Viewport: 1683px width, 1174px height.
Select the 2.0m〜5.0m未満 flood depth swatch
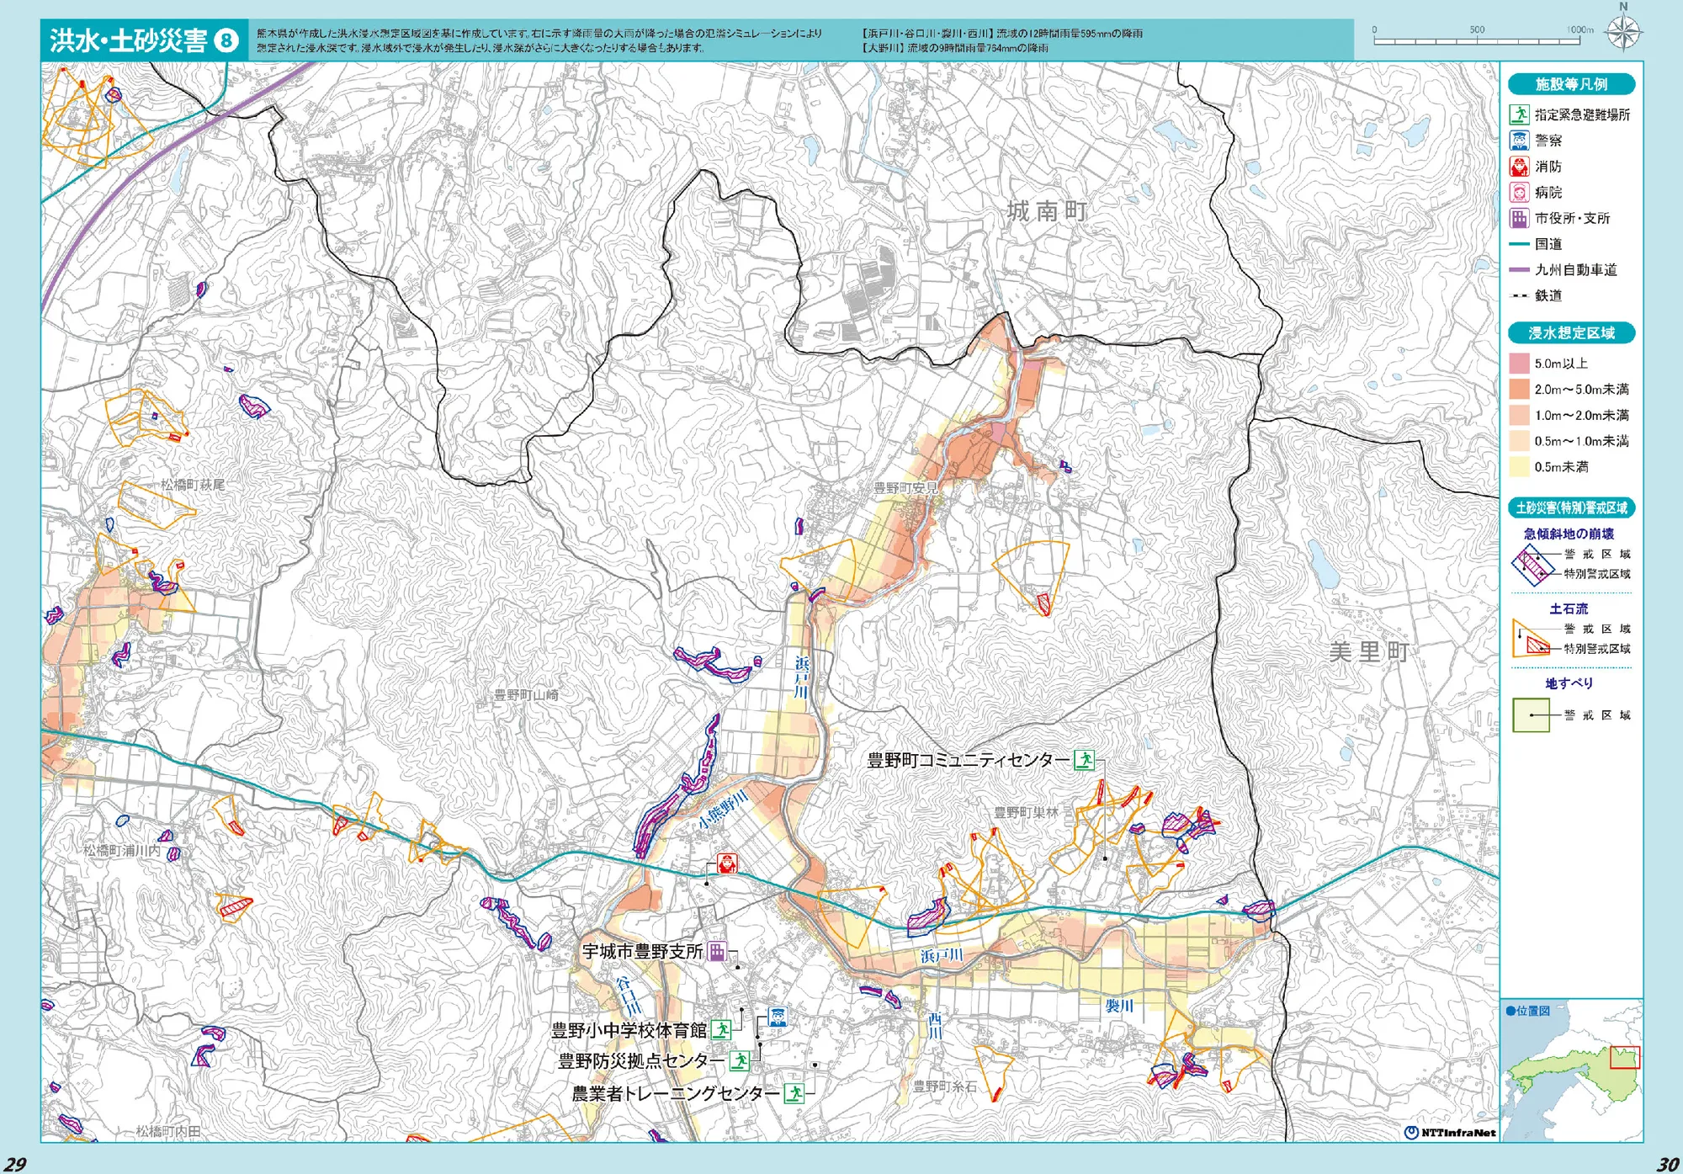1519,390
